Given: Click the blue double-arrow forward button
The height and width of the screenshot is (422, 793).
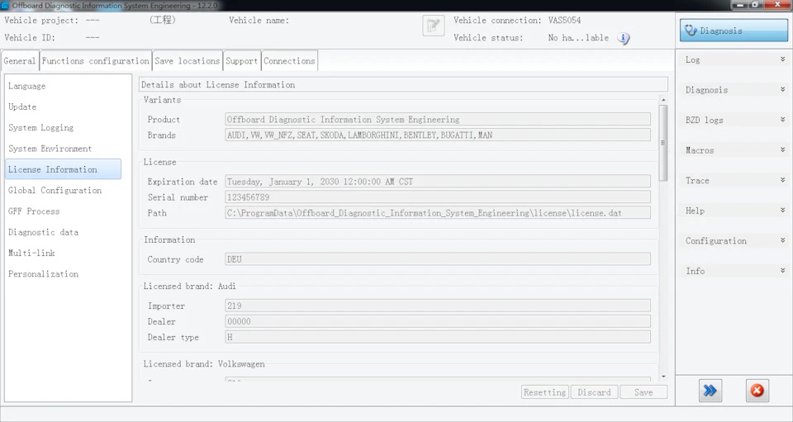Looking at the screenshot, I should (710, 391).
